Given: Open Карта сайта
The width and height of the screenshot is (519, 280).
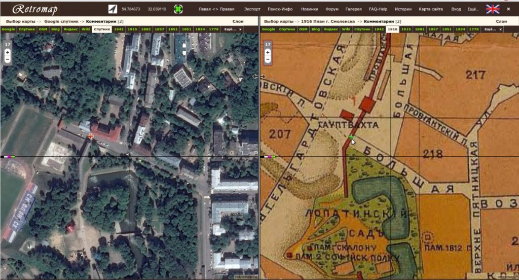Looking at the screenshot, I should tap(431, 9).
